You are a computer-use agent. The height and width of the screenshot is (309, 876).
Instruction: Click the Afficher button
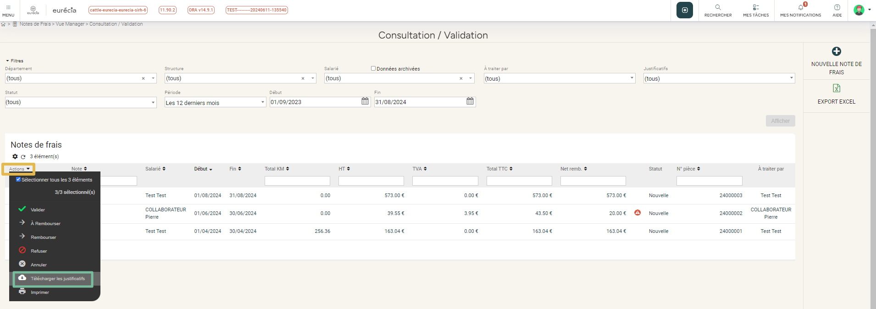pyautogui.click(x=780, y=121)
